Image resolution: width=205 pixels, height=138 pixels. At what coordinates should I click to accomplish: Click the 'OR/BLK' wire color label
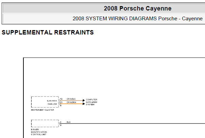[x=71, y=99]
